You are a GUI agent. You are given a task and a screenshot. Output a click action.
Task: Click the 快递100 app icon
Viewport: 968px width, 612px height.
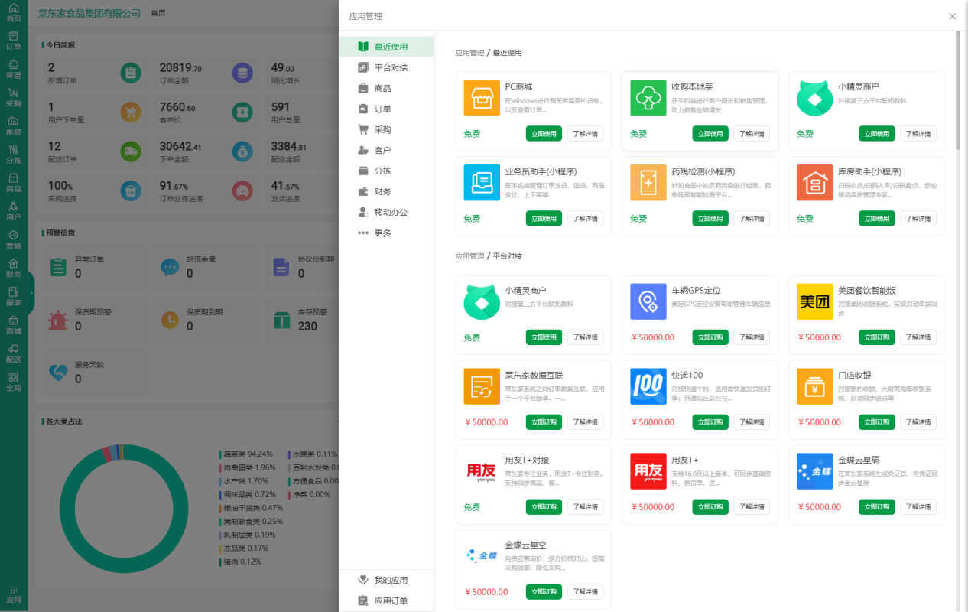648,386
